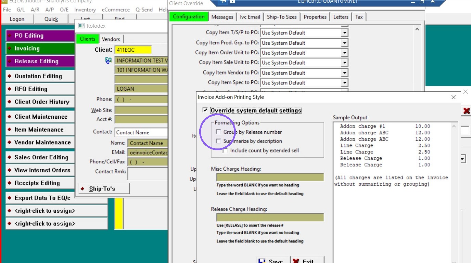Toggle Override system default settings checkbox

tap(205, 110)
